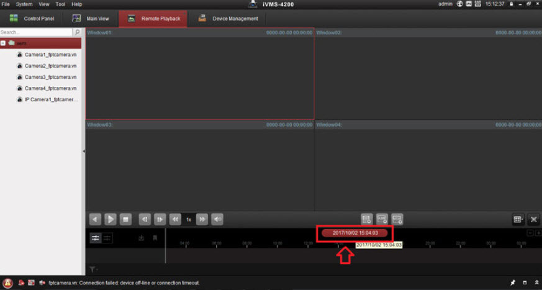Click the alarm warning icon in status bar
542x290 pixels.
tap(7, 283)
